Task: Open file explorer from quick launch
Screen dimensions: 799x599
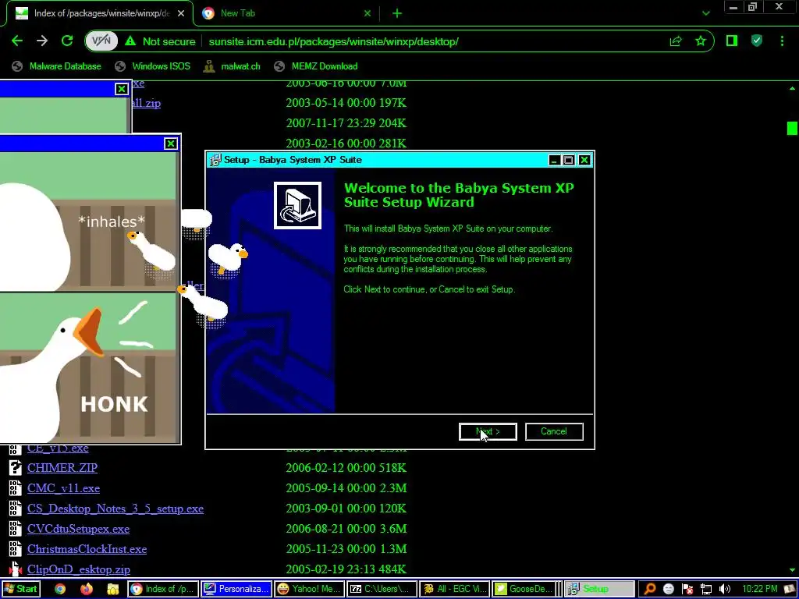Action: 112,589
